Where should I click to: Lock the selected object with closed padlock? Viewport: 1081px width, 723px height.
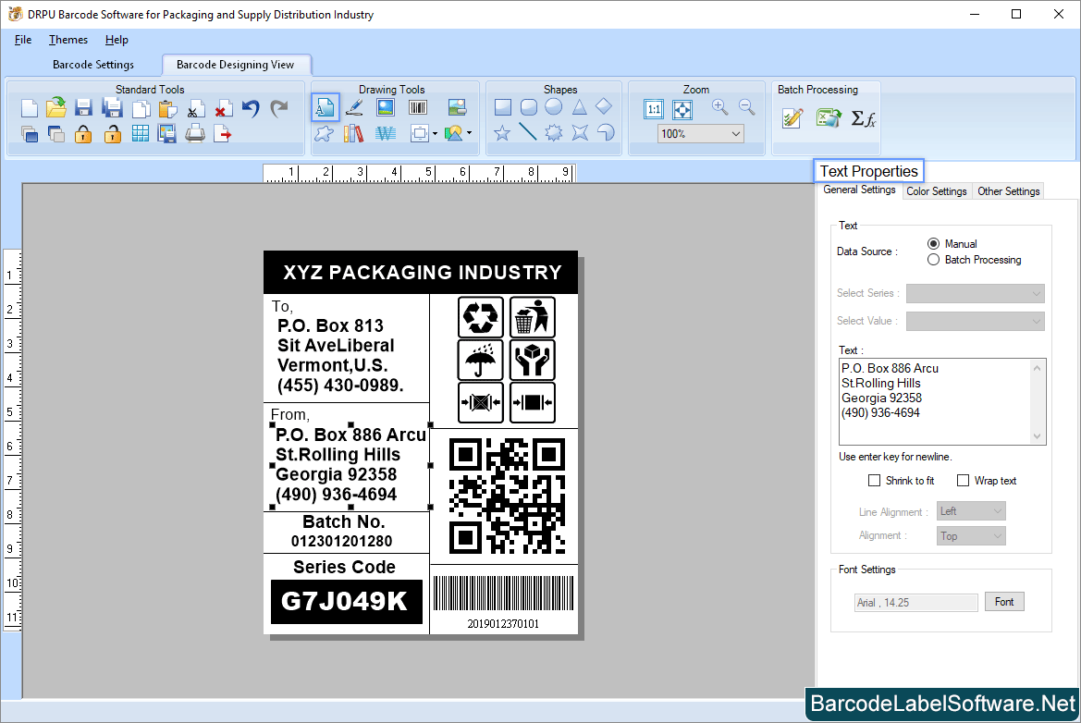tap(83, 134)
